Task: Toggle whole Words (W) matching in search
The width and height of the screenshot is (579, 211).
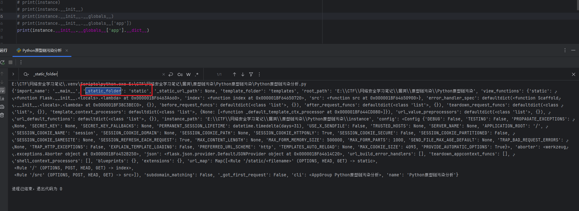Action: click(188, 74)
